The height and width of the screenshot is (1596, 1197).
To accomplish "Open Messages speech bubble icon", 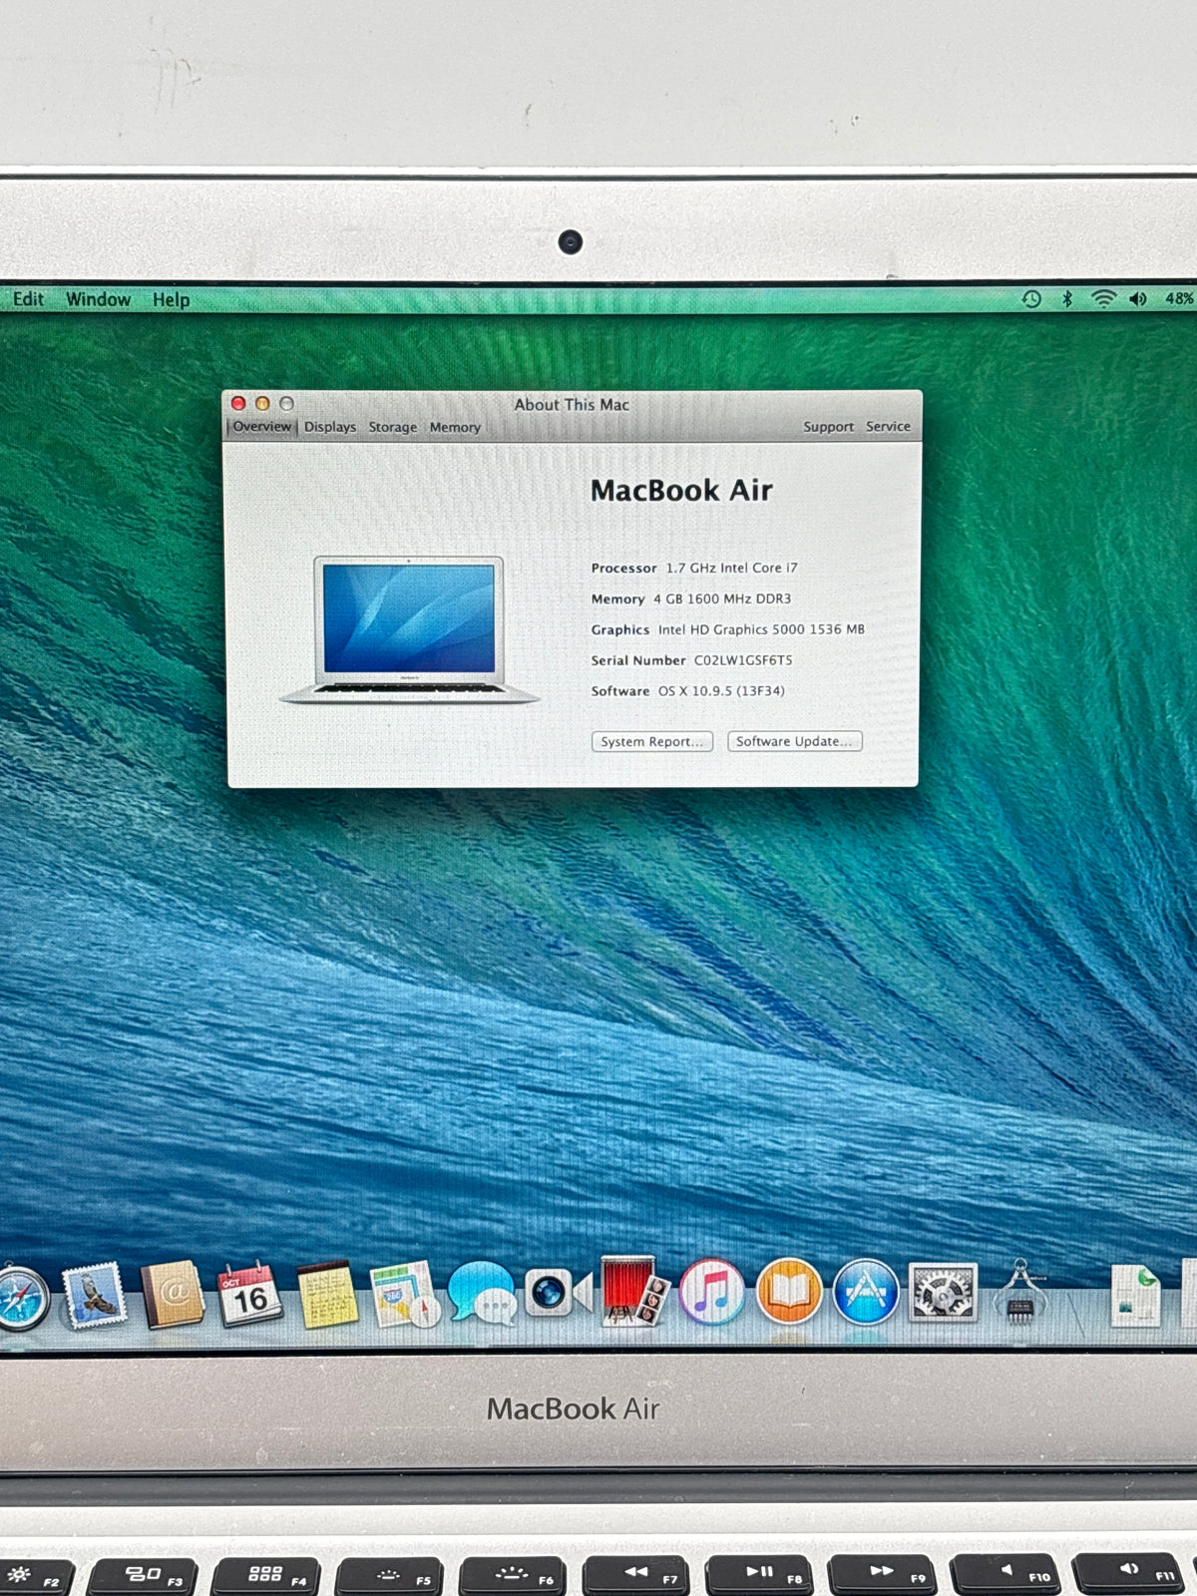I will tap(482, 1294).
